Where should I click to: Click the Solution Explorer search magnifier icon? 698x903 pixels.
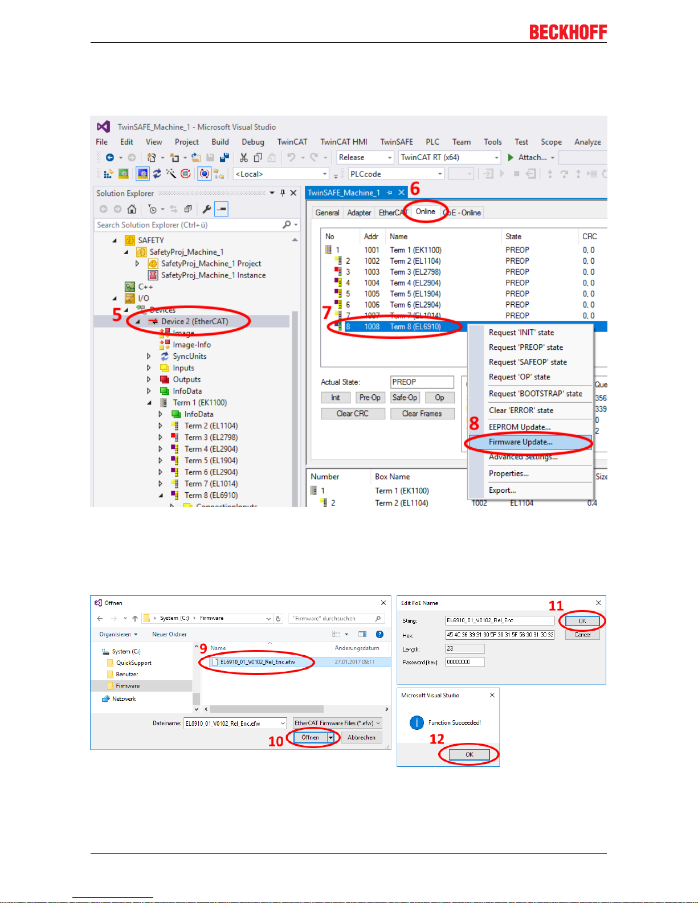click(x=287, y=225)
